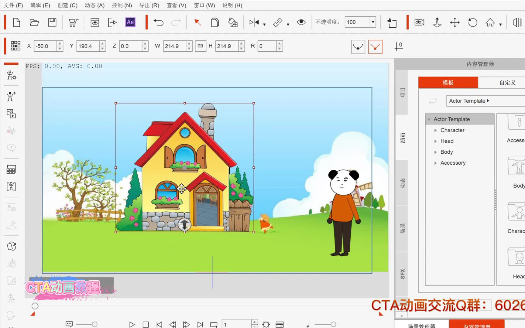Increase Y position value stepper
The image size is (525, 328).
(x=102, y=43)
